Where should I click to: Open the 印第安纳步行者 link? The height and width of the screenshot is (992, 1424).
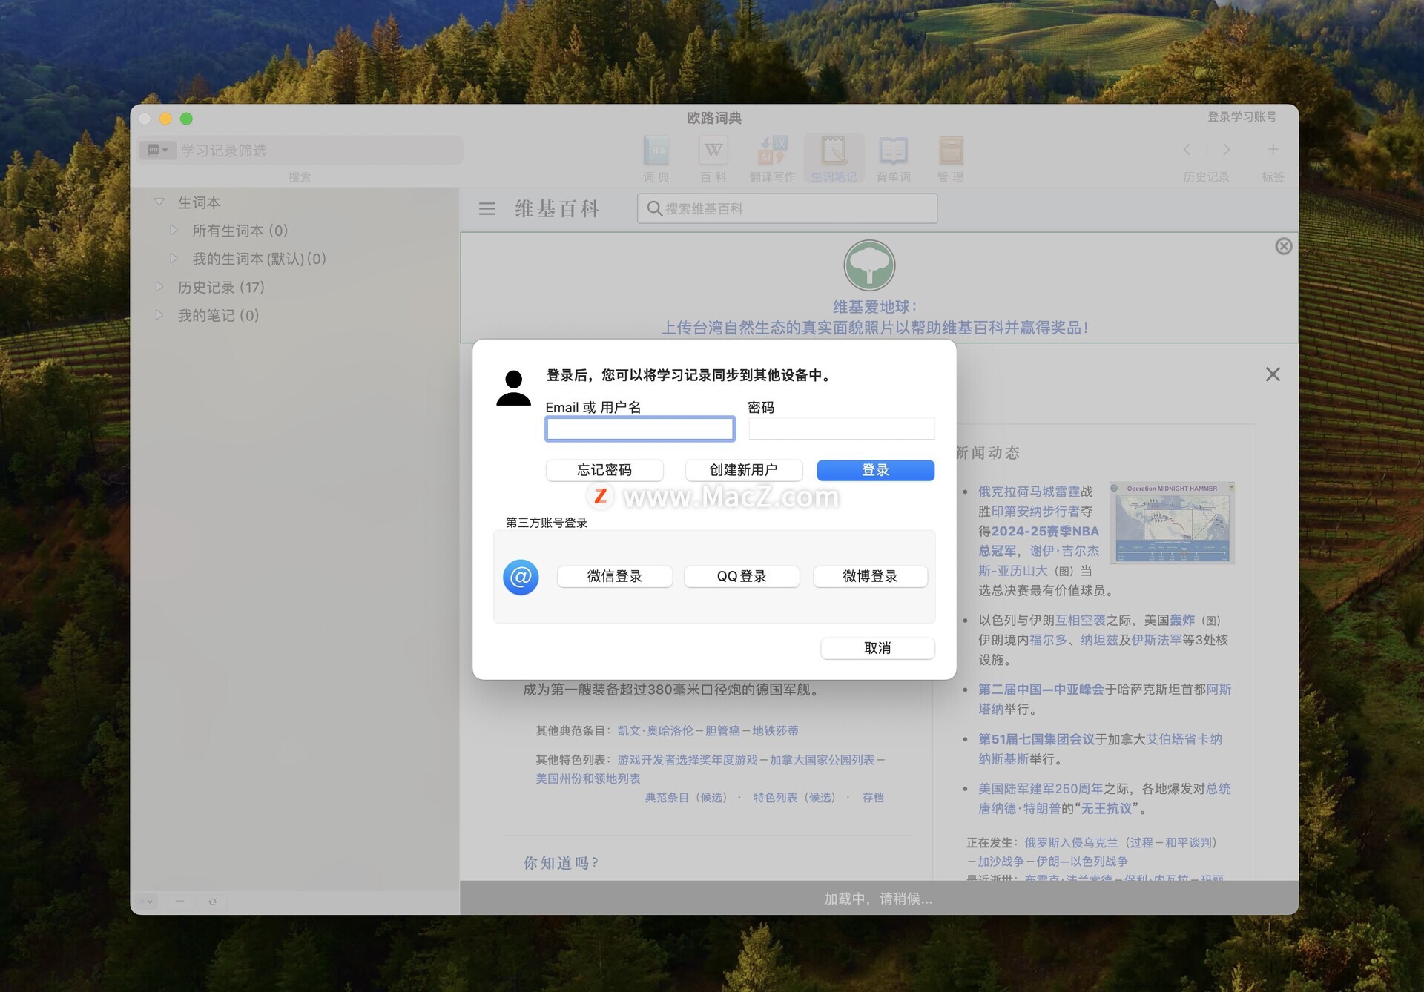[x=1035, y=512]
